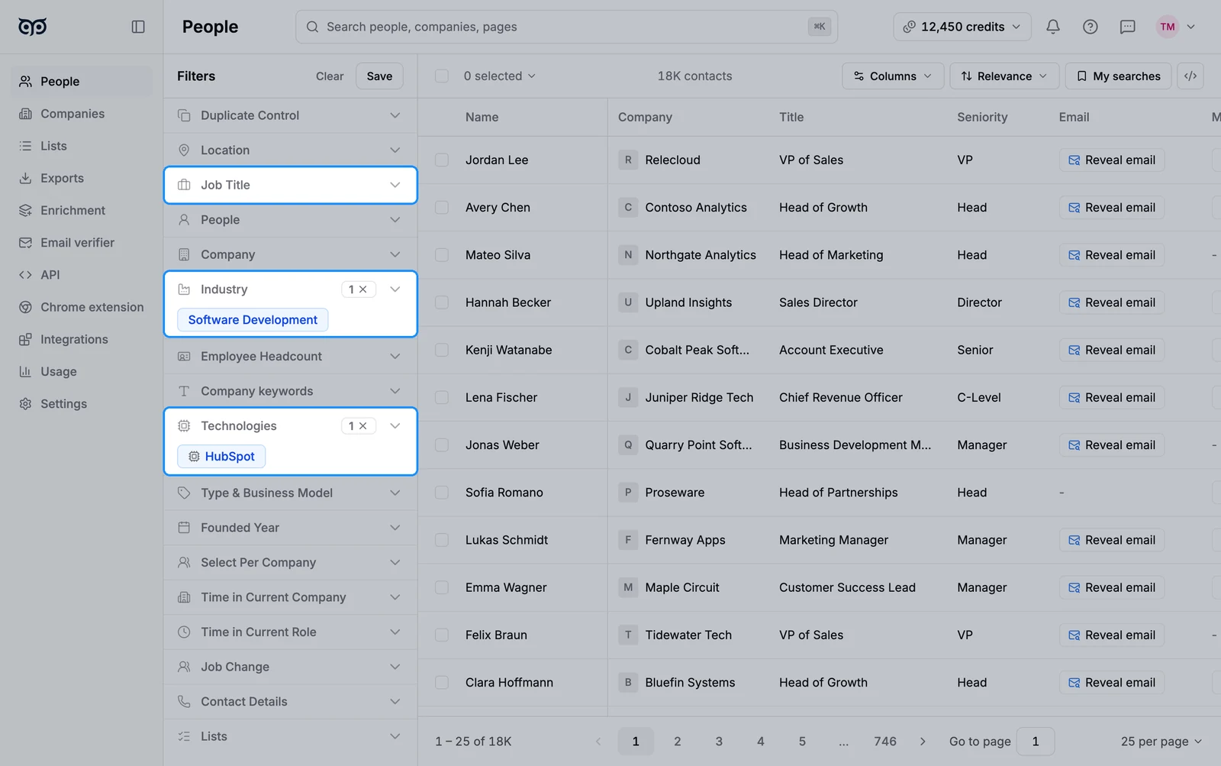Click the Software Development industry chip

tap(253, 320)
